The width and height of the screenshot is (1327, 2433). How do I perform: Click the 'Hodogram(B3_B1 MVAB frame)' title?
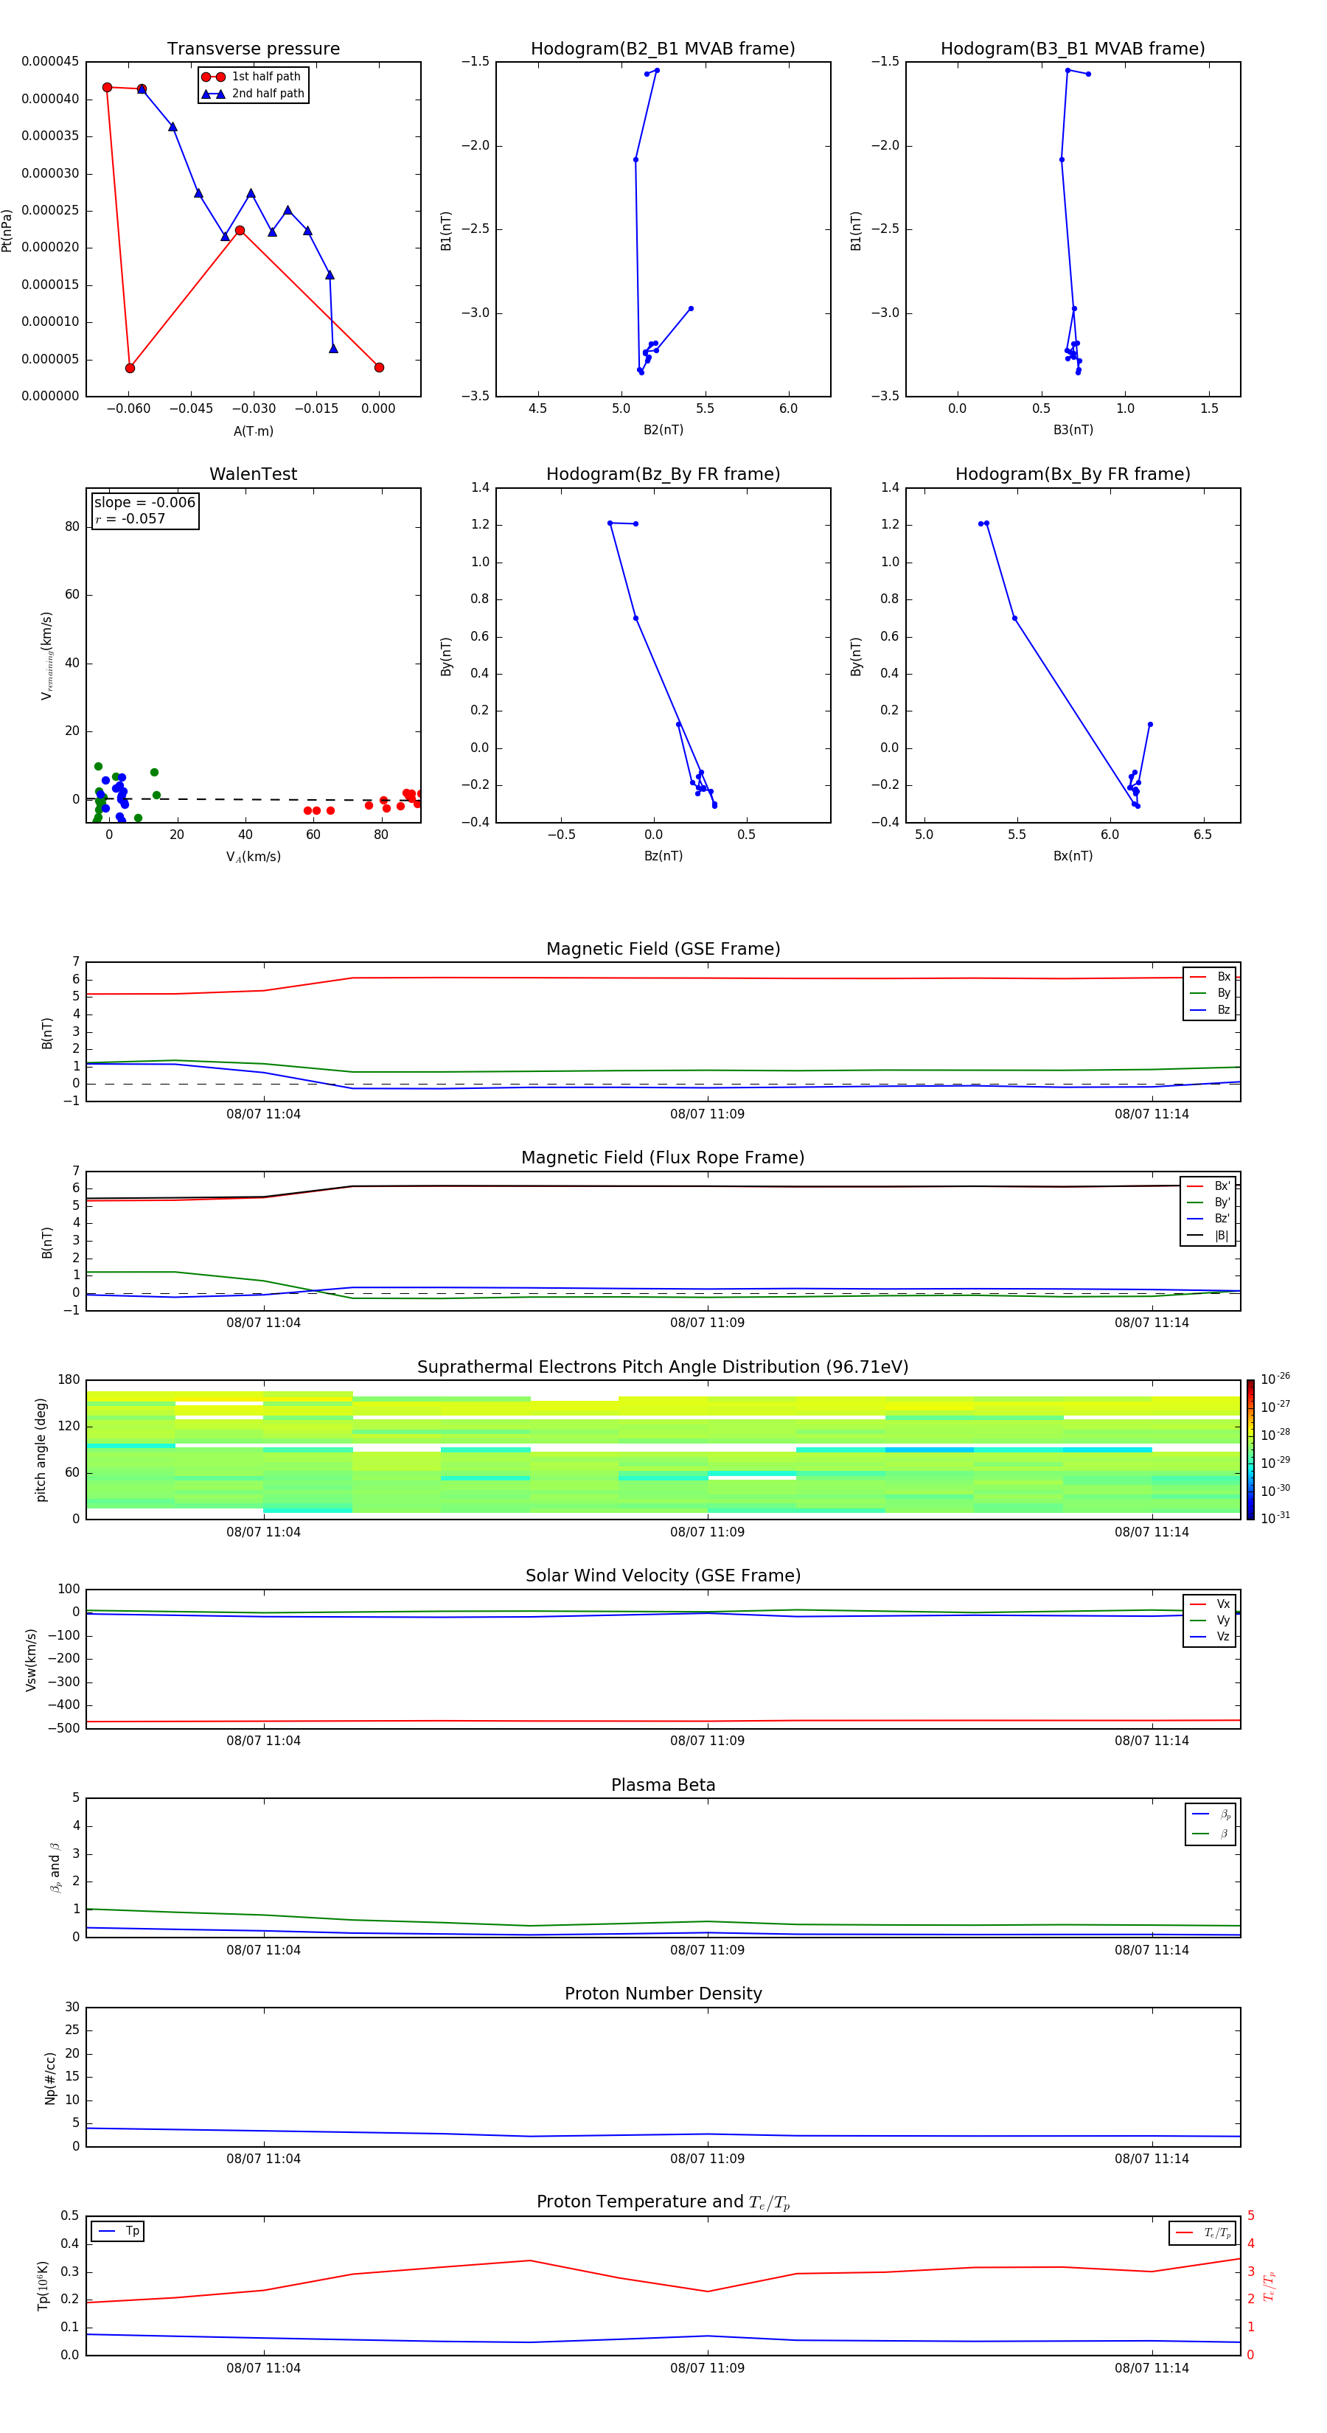tap(1073, 48)
